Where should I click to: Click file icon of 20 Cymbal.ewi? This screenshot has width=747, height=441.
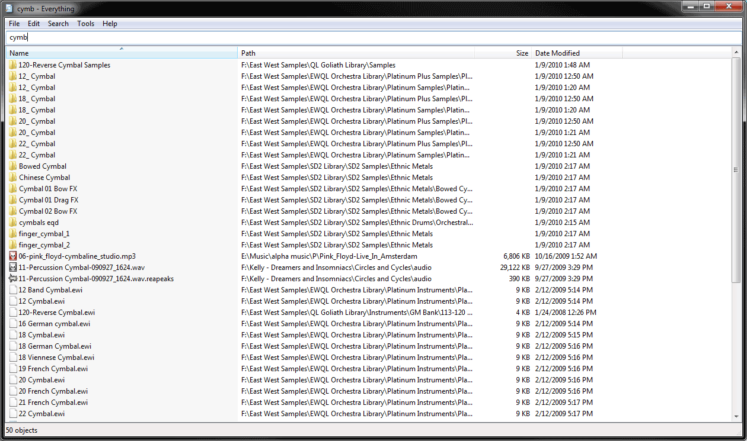[13, 380]
